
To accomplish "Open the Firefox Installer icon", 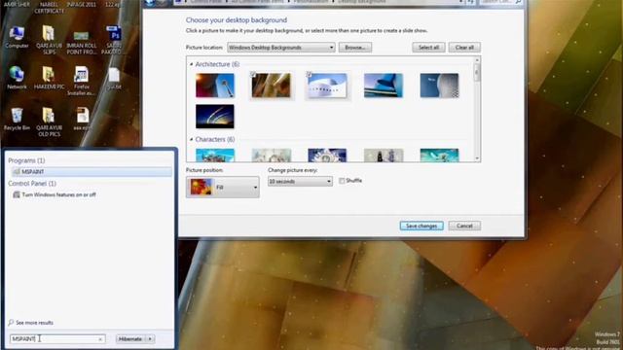I will tap(82, 80).
